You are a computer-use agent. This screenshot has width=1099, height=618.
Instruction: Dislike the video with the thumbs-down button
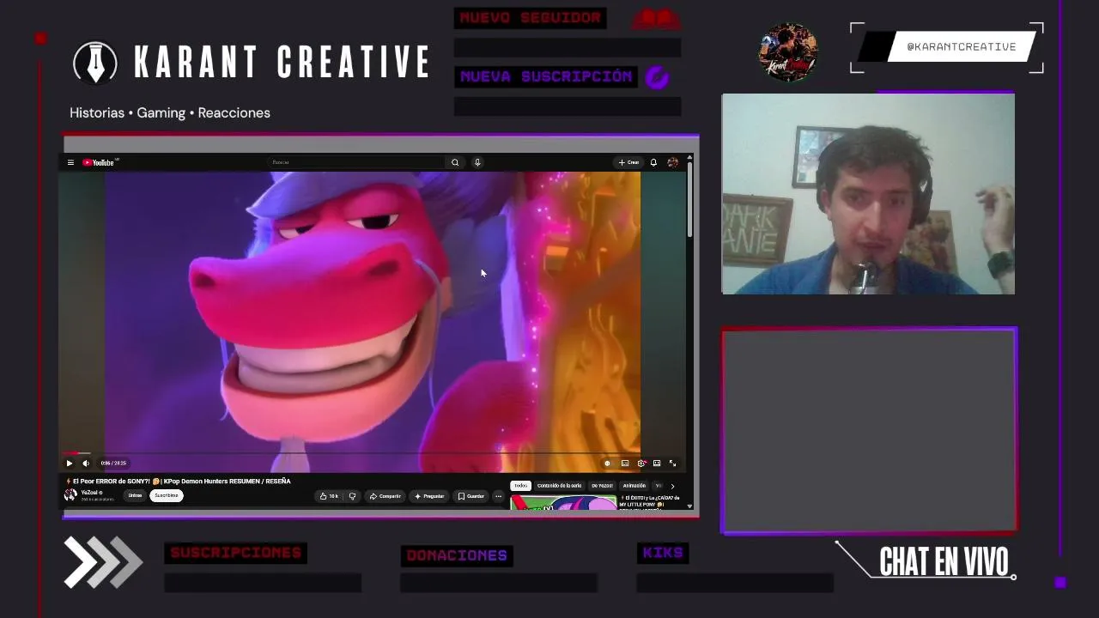352,496
